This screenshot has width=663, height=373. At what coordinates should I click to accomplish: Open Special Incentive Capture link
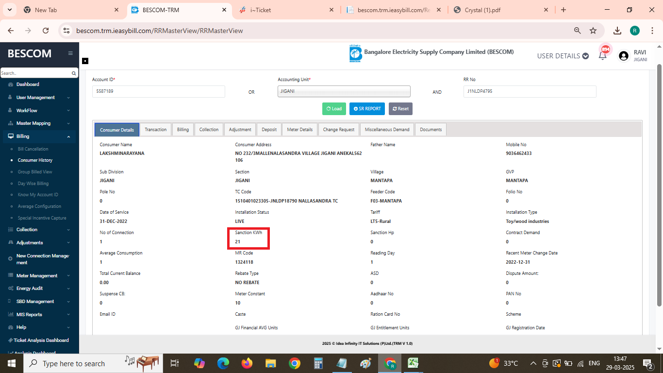point(42,218)
